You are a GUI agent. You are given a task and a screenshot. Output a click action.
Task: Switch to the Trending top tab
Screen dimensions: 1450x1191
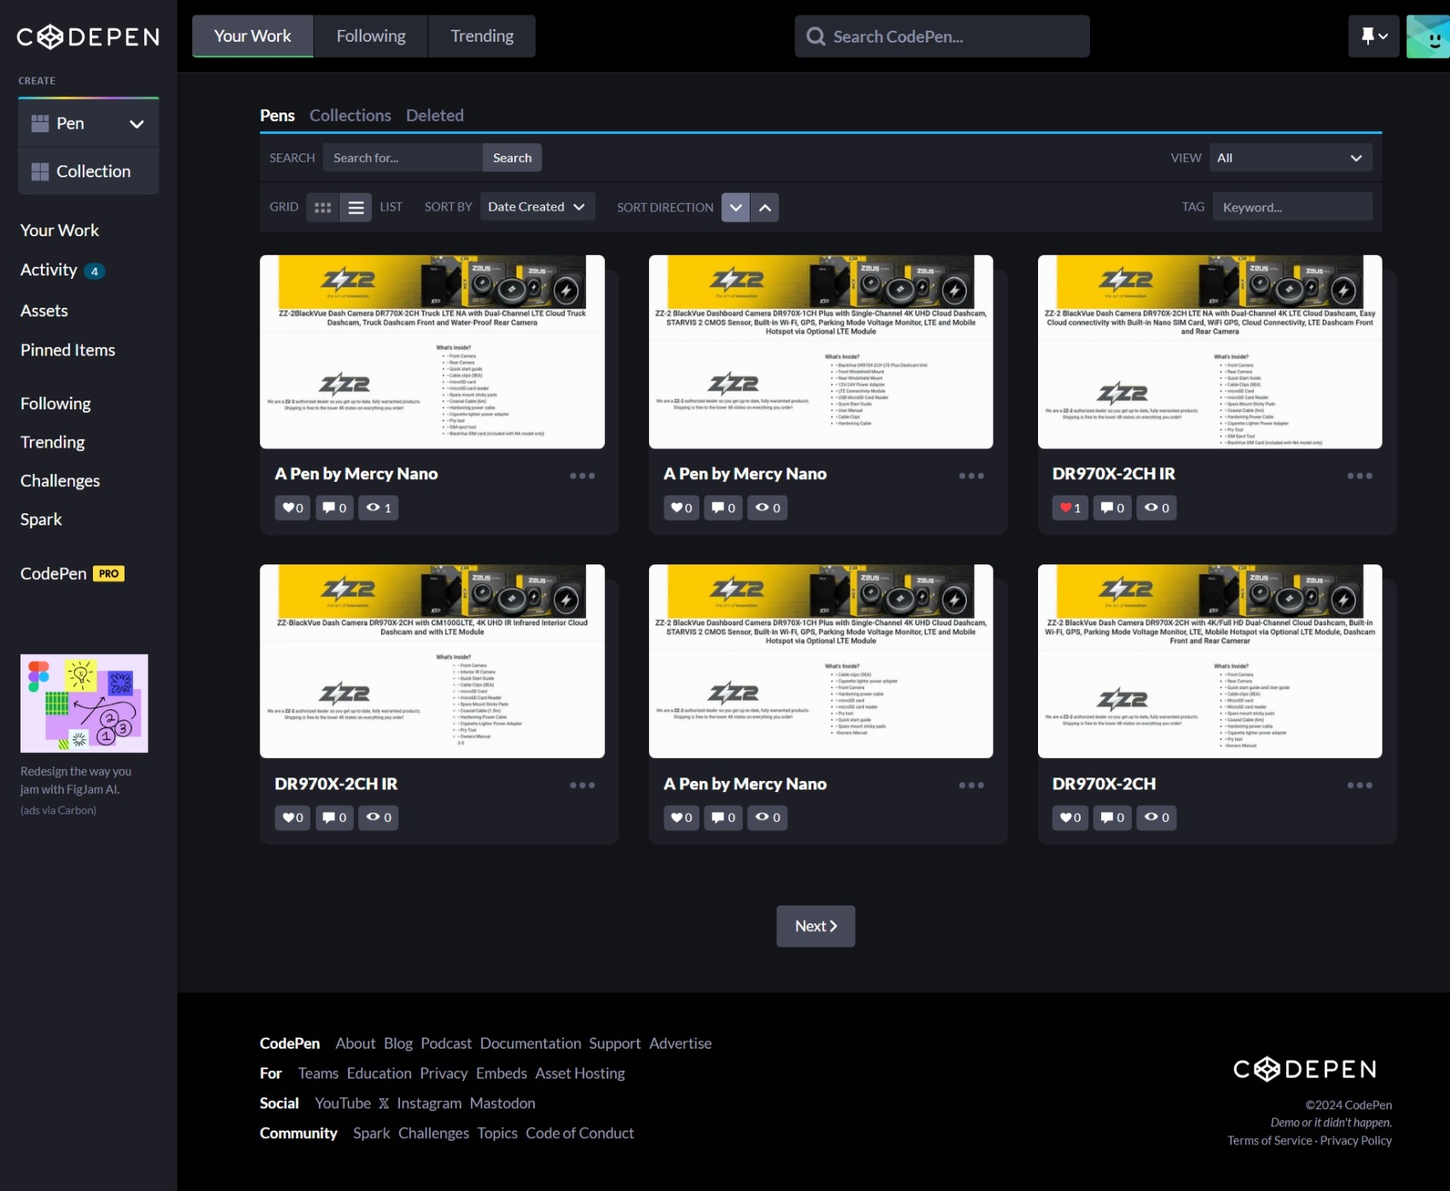tap(482, 36)
